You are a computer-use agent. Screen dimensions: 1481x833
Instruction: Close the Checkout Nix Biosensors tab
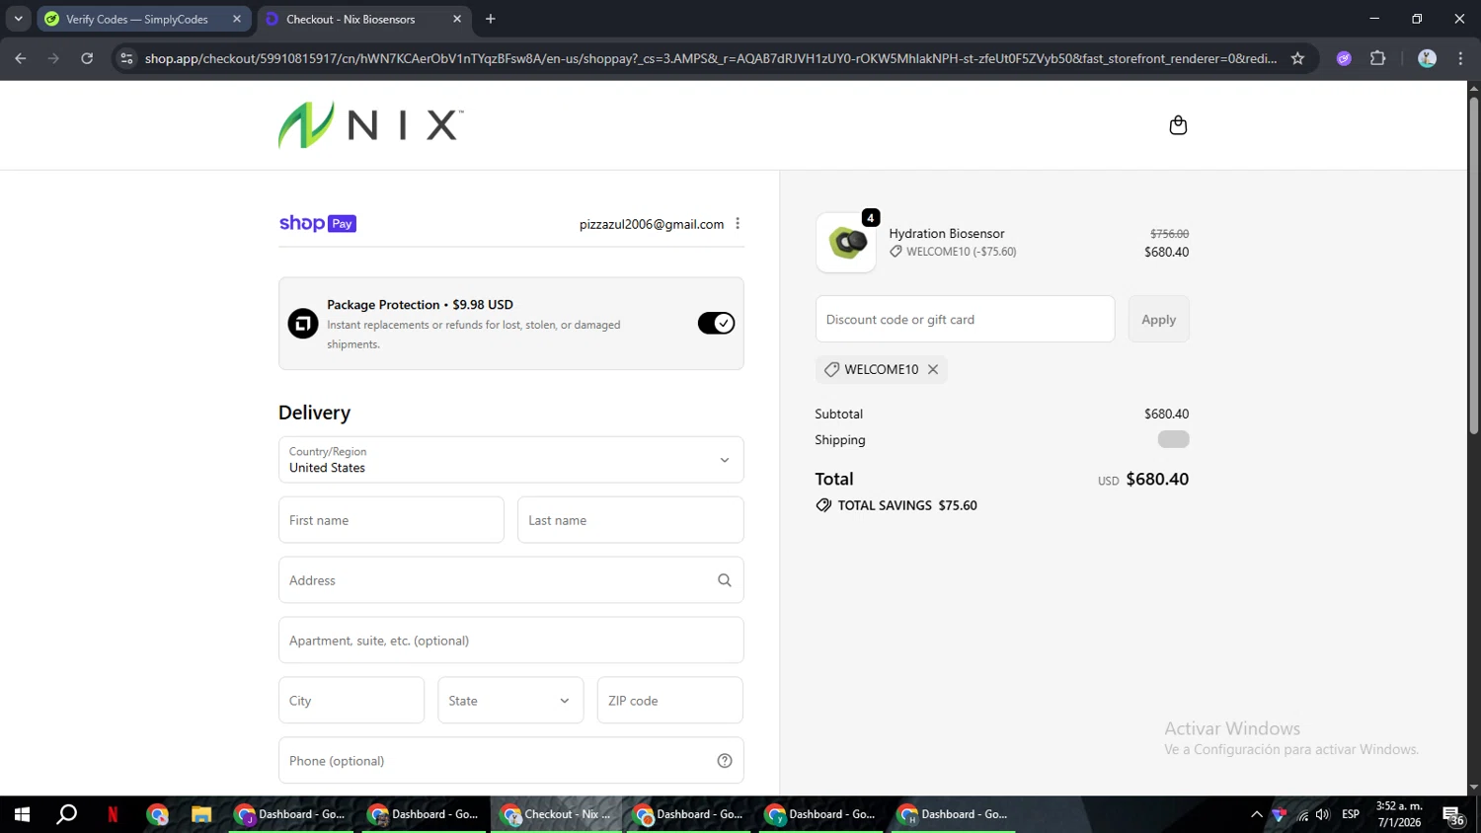click(x=457, y=19)
